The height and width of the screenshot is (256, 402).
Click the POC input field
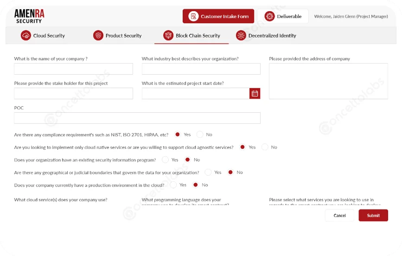pyautogui.click(x=137, y=118)
